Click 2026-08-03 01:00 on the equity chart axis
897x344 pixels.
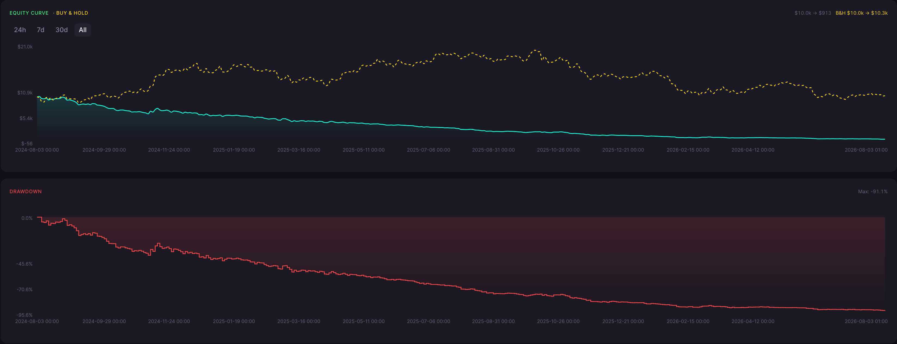tap(866, 150)
